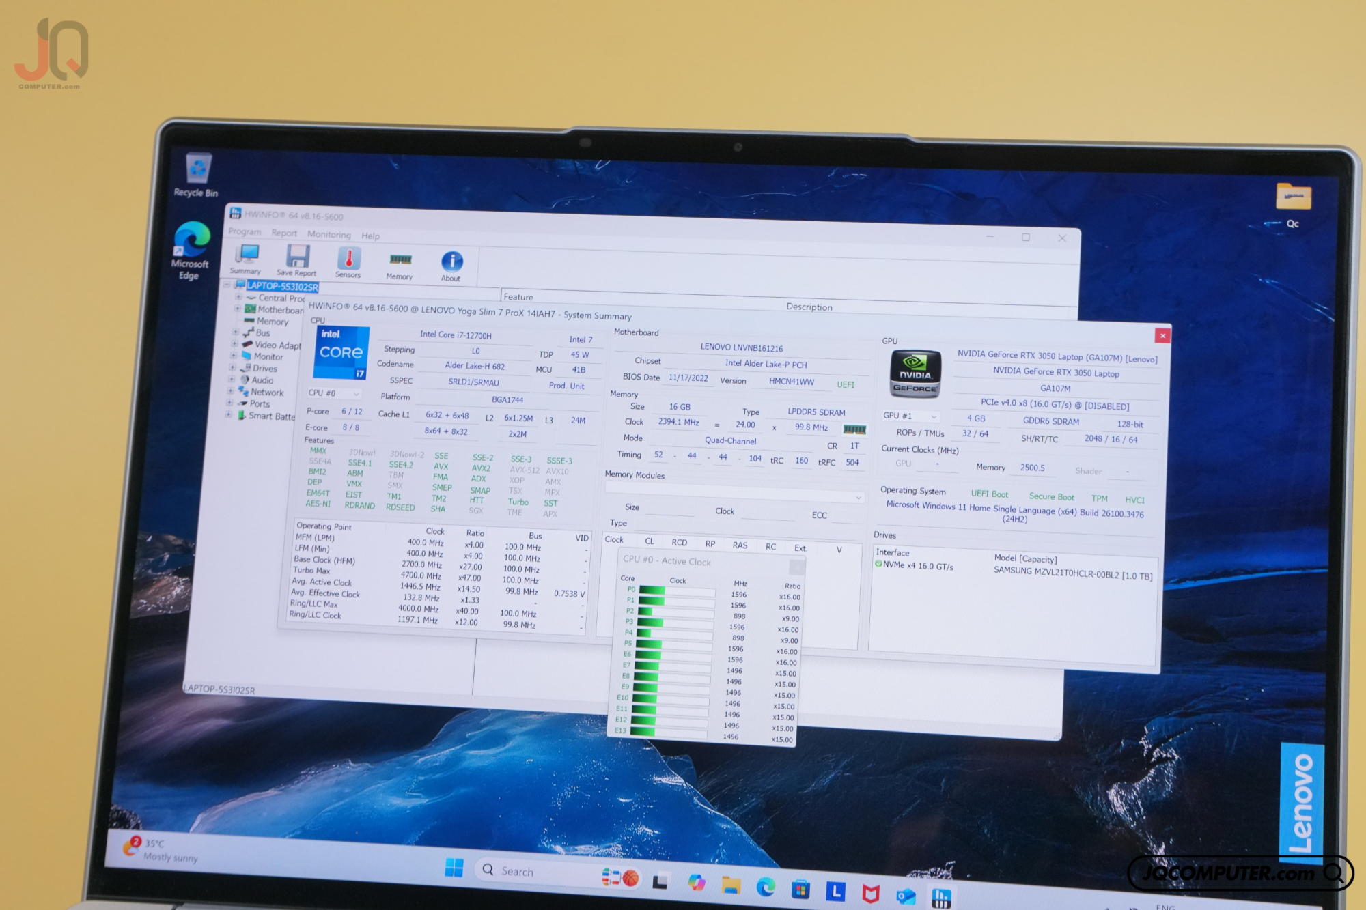The width and height of the screenshot is (1366, 910).
Task: Open Copilot from the taskbar
Action: coord(696,883)
